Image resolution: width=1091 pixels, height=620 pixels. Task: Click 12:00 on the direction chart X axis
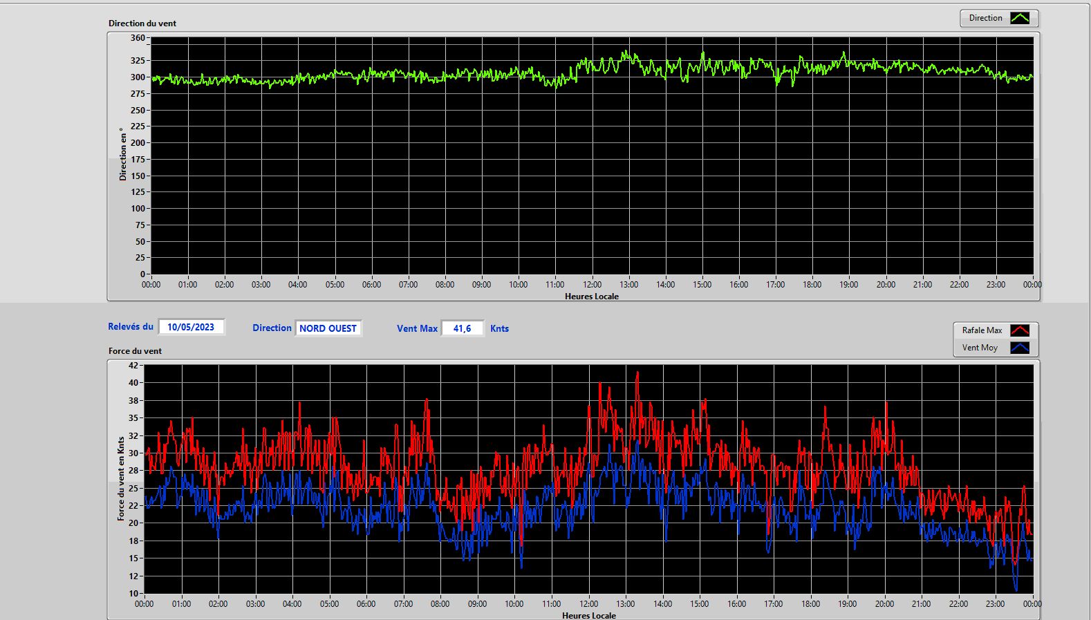(x=592, y=285)
